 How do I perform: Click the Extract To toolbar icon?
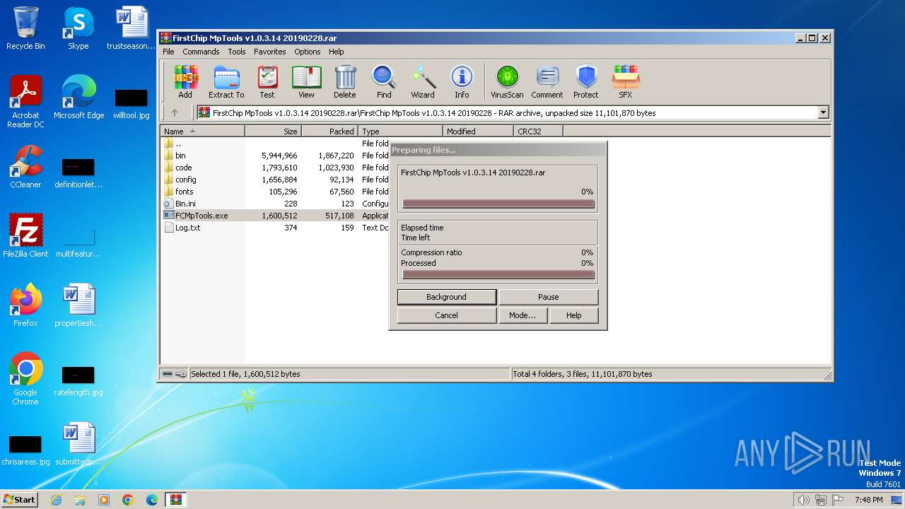226,82
